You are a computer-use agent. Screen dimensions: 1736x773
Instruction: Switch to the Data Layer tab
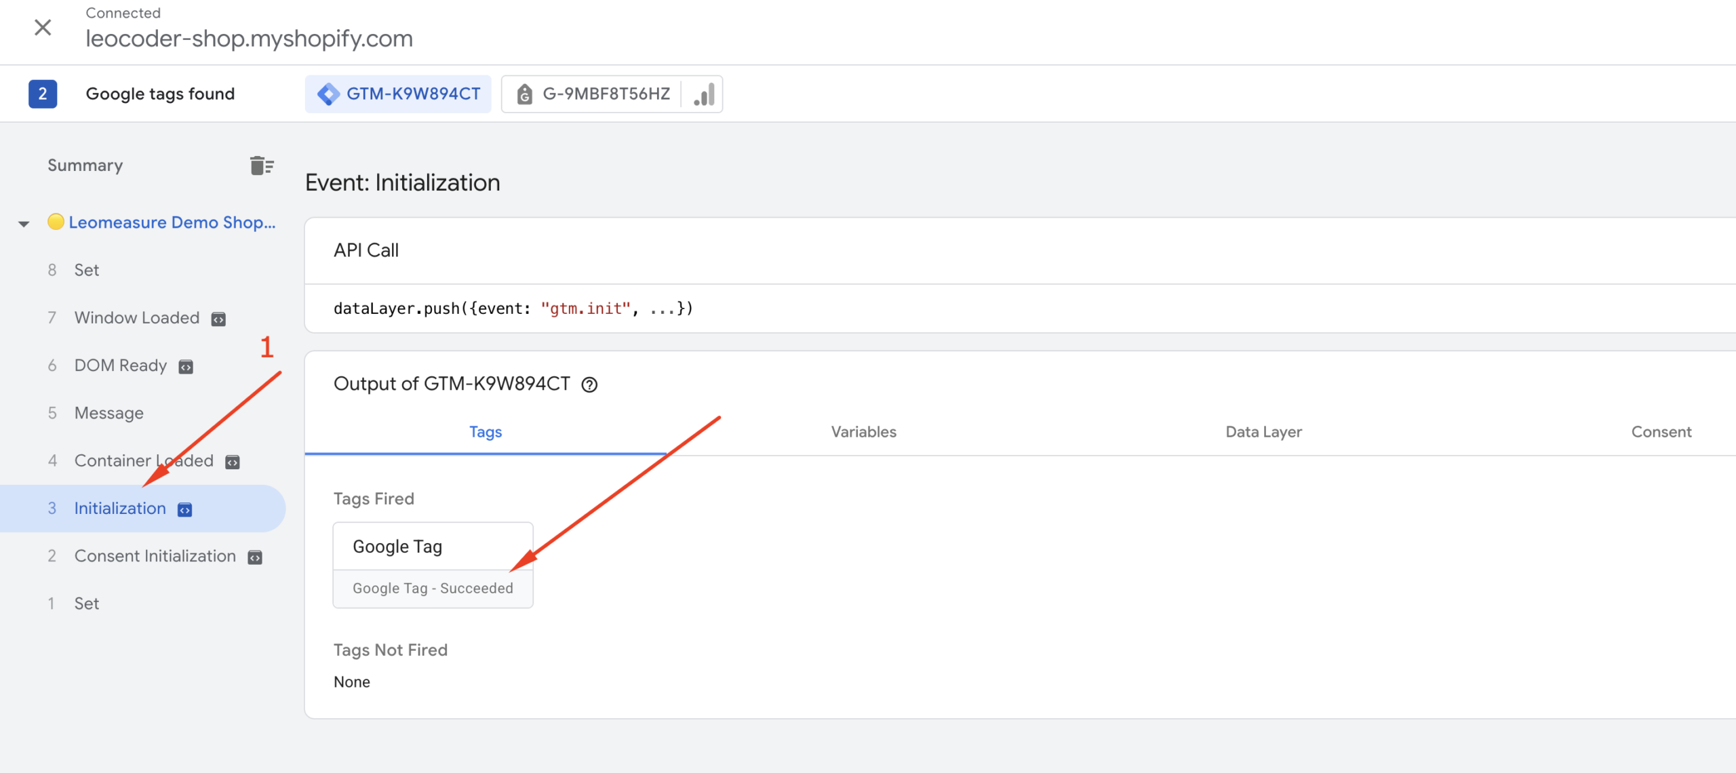(x=1263, y=432)
